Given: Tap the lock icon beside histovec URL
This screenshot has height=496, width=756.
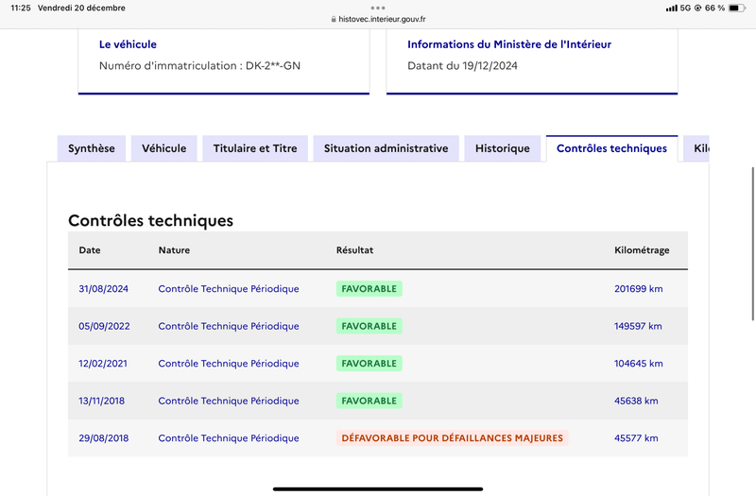Looking at the screenshot, I should [x=334, y=19].
